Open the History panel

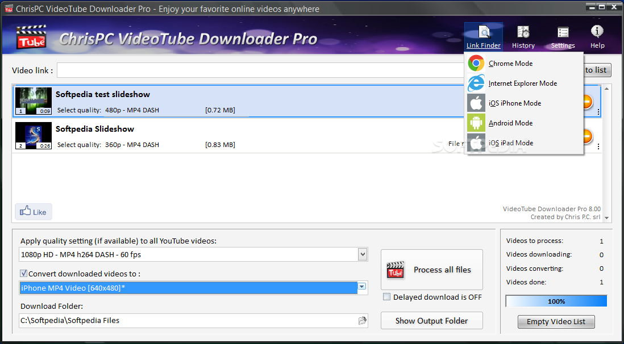click(523, 37)
